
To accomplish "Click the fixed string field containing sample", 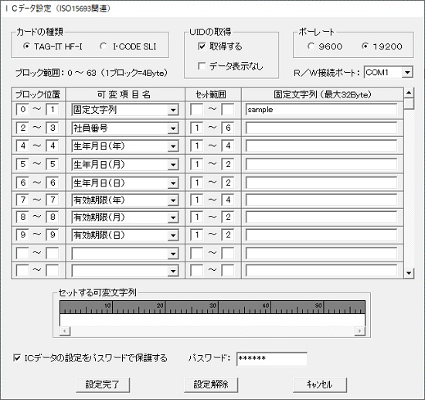I will 321,110.
